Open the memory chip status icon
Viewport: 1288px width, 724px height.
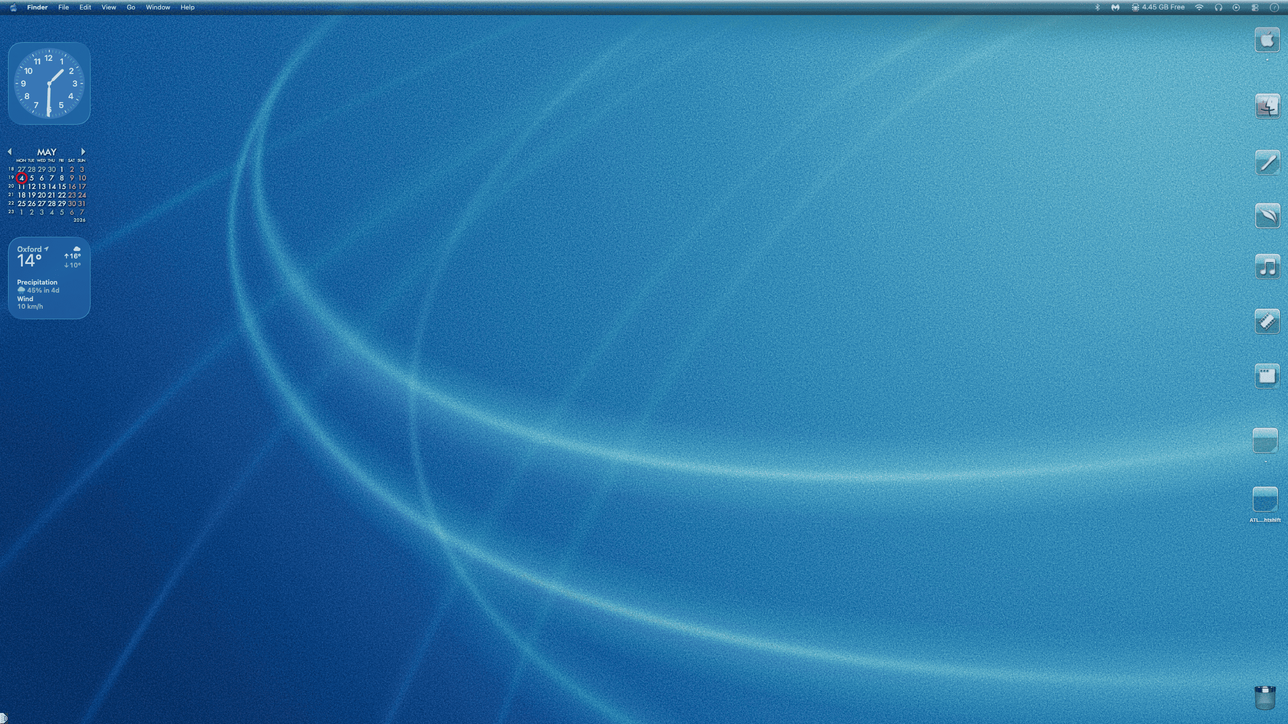point(1135,8)
